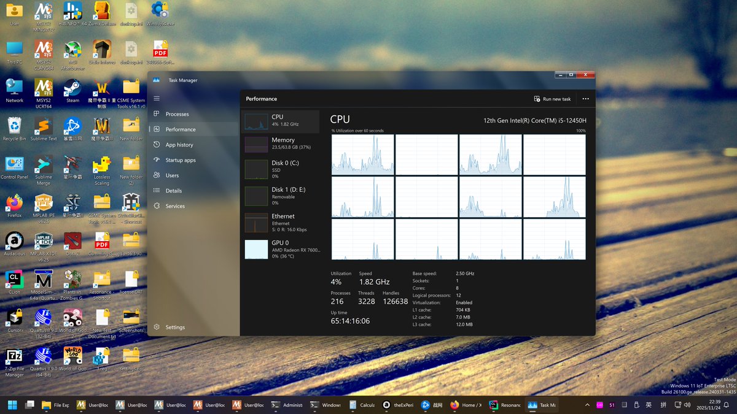Select the CPU graph in the sidebar
Viewport: 737px width, 414px height.
[x=281, y=121]
